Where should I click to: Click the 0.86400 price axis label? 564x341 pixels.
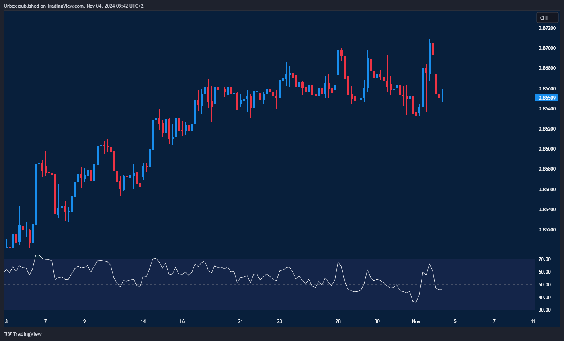[x=547, y=109]
